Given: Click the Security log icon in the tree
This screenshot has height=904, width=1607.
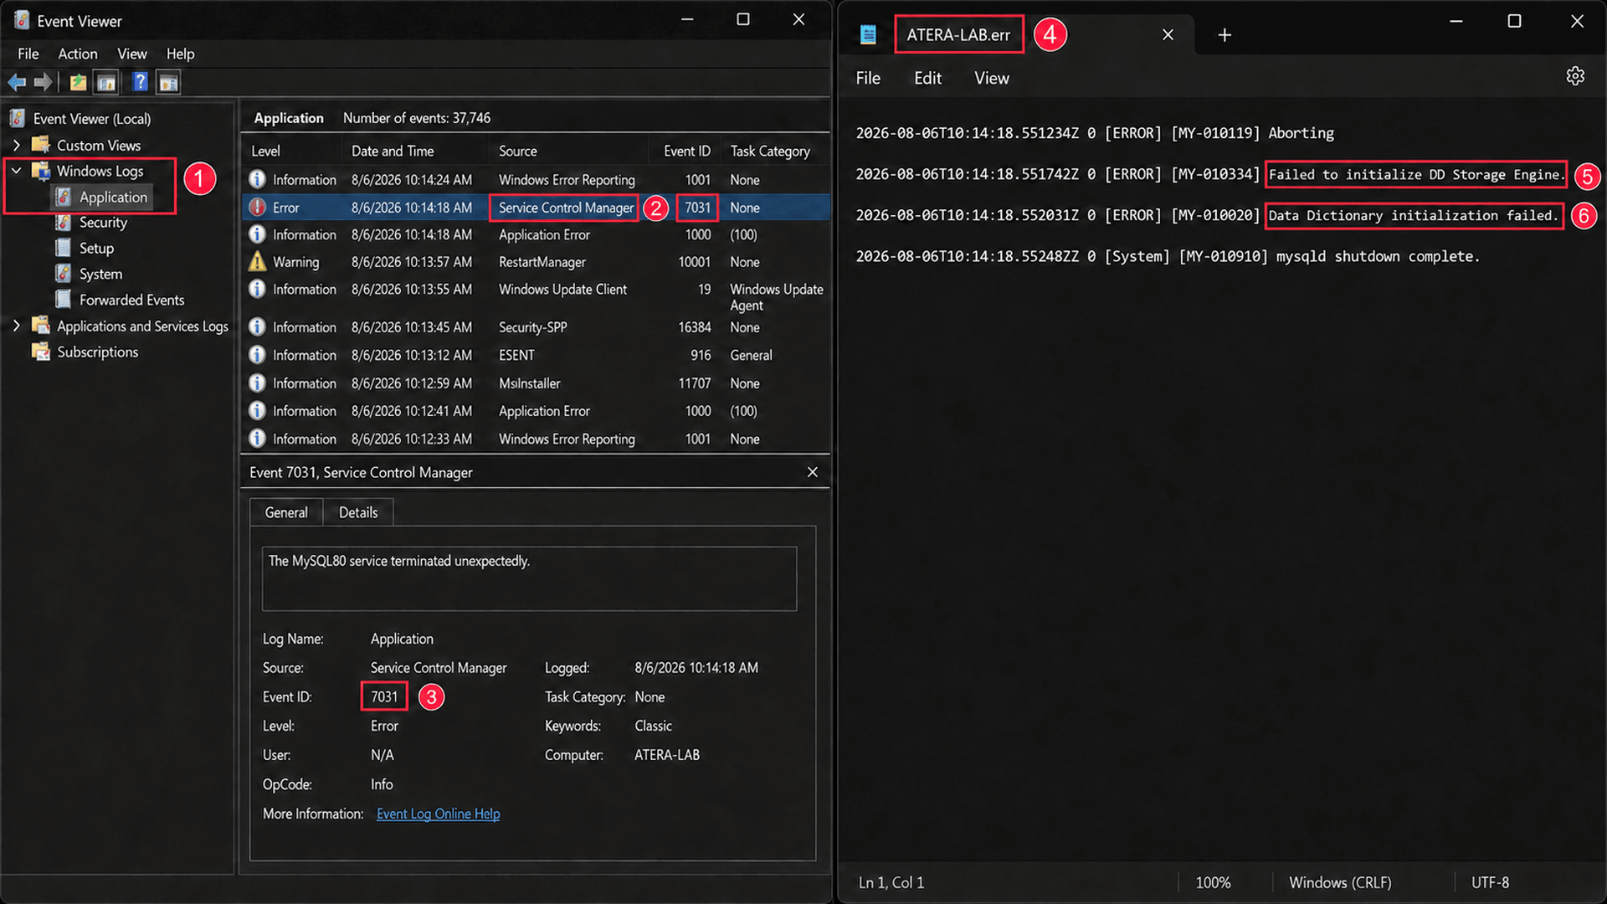Looking at the screenshot, I should click(63, 223).
